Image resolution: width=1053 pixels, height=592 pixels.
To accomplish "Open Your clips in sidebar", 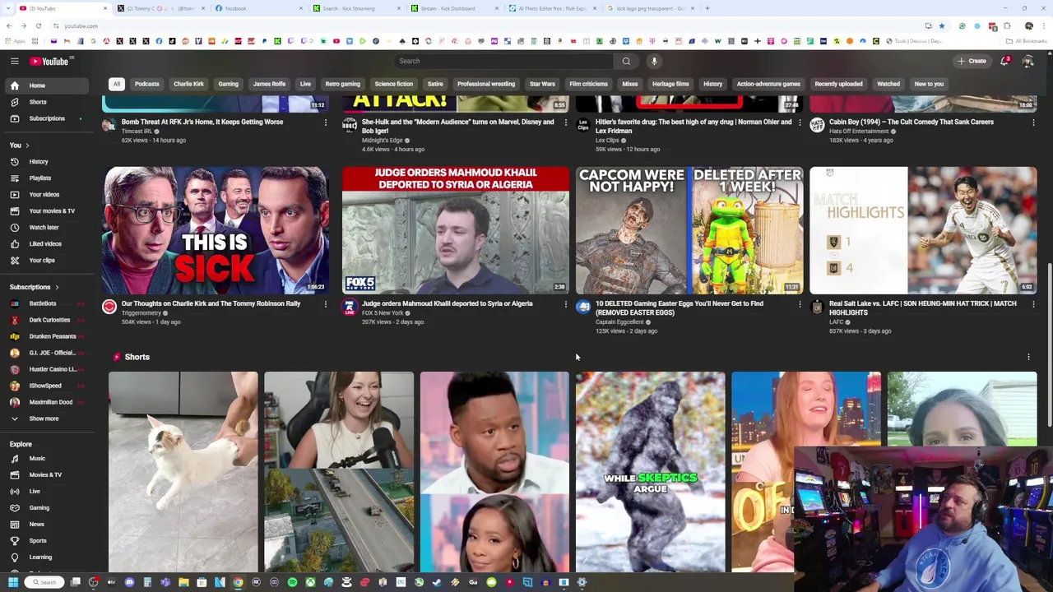I will click(45, 261).
